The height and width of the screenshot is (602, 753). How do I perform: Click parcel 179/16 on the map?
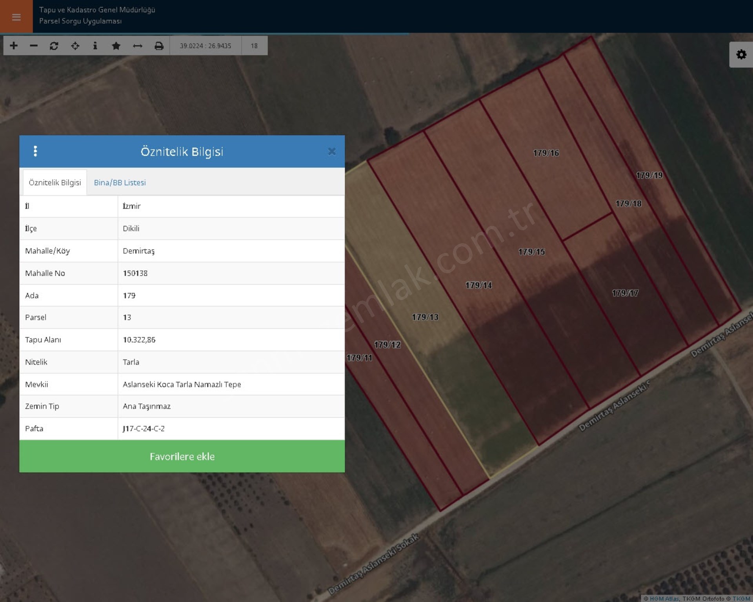(x=546, y=153)
